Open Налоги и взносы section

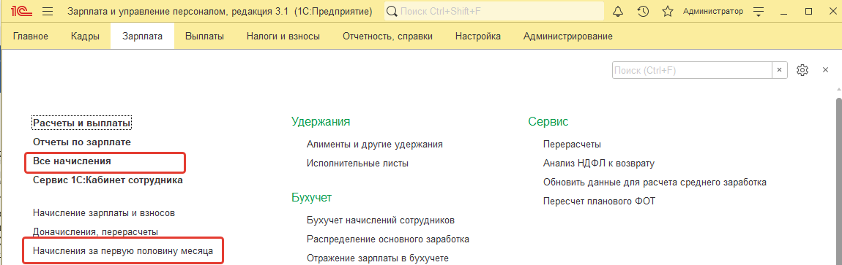click(283, 37)
